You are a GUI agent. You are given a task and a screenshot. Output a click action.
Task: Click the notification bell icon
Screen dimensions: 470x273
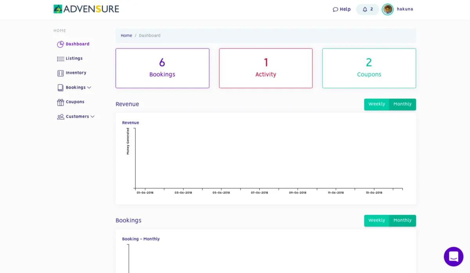[x=365, y=9]
